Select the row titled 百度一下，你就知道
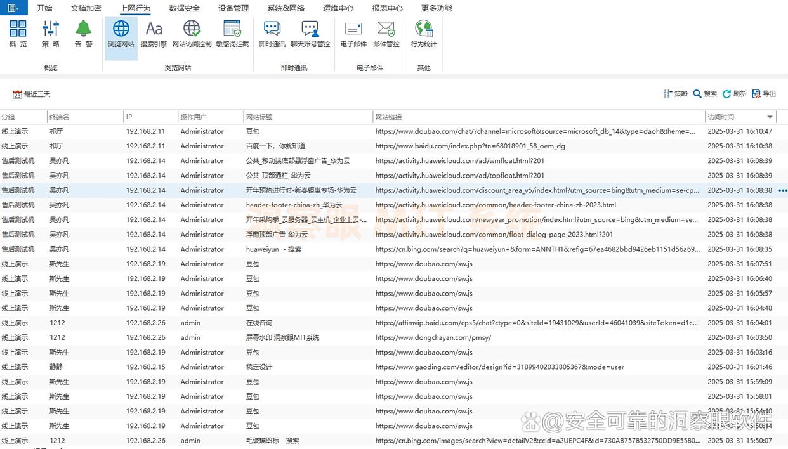 coord(393,146)
